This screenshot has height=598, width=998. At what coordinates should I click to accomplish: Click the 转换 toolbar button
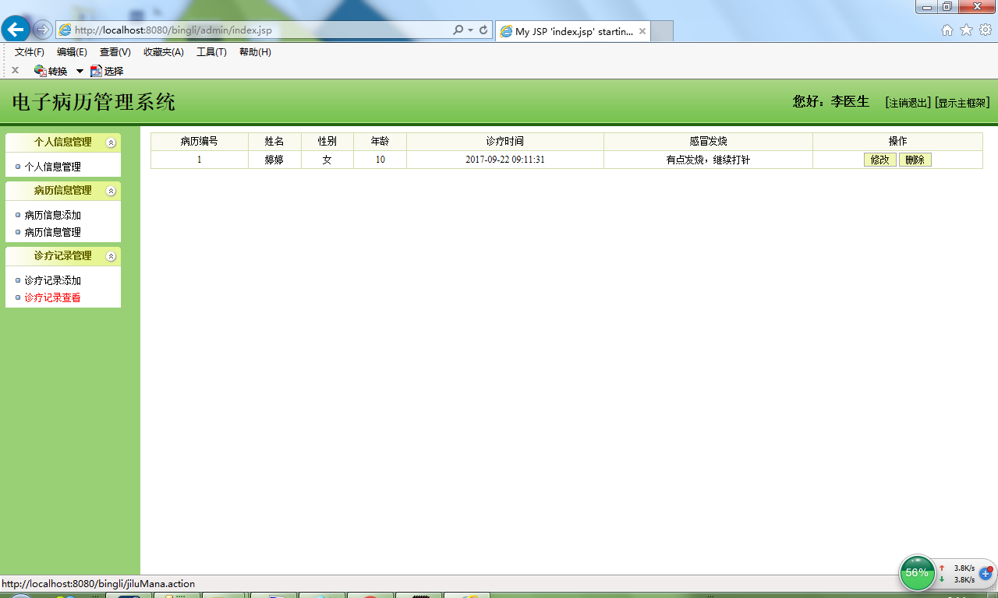click(51, 71)
